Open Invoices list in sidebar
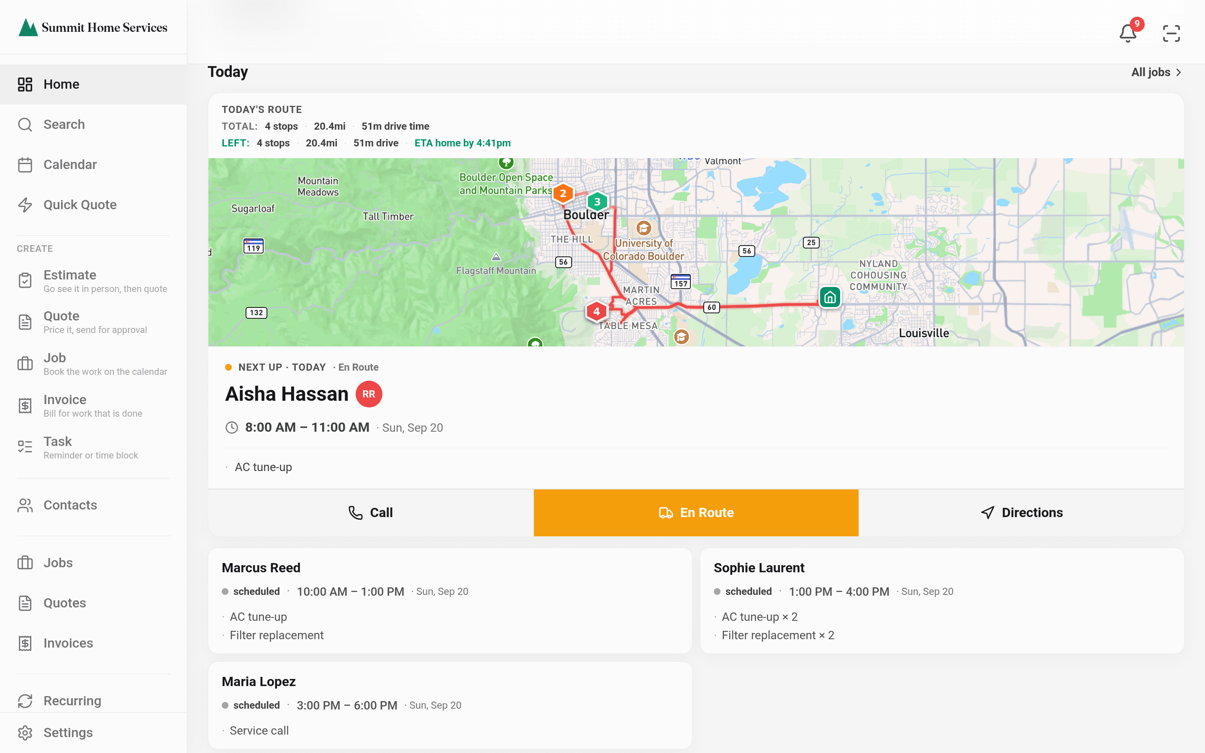 point(93,643)
